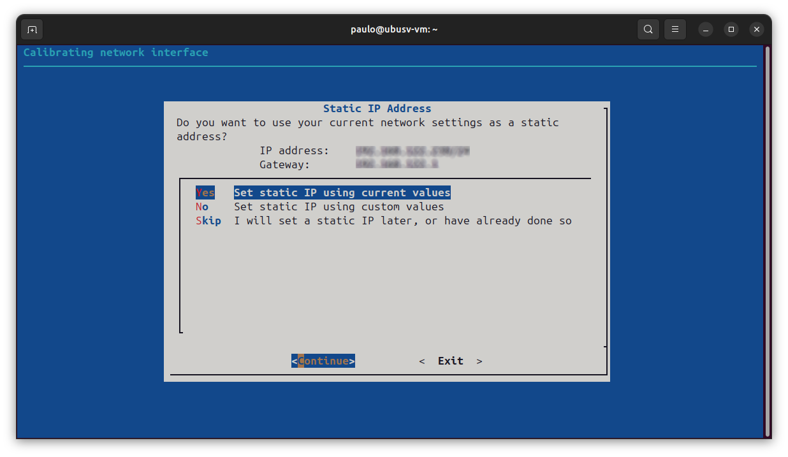Open the terminal hamburger menu
The width and height of the screenshot is (788, 457).
(x=675, y=29)
